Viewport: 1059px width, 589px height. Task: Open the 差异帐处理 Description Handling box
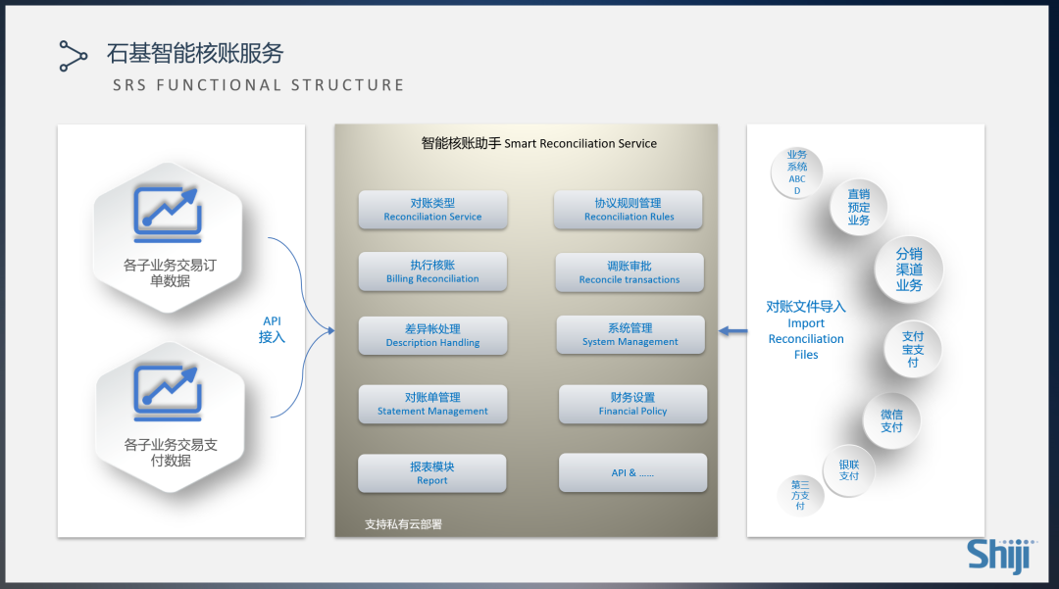(433, 335)
